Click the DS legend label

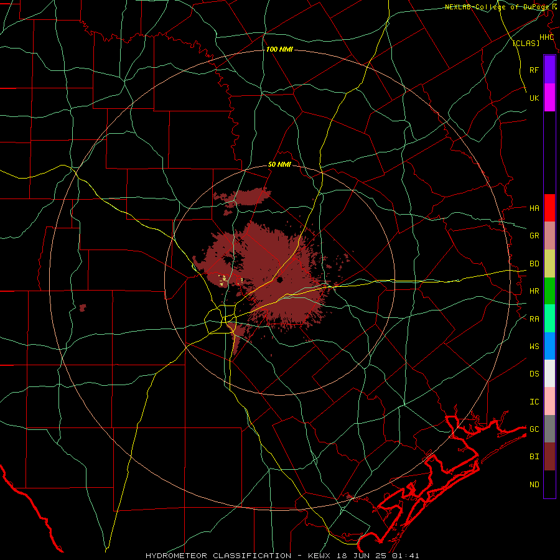pos(534,374)
